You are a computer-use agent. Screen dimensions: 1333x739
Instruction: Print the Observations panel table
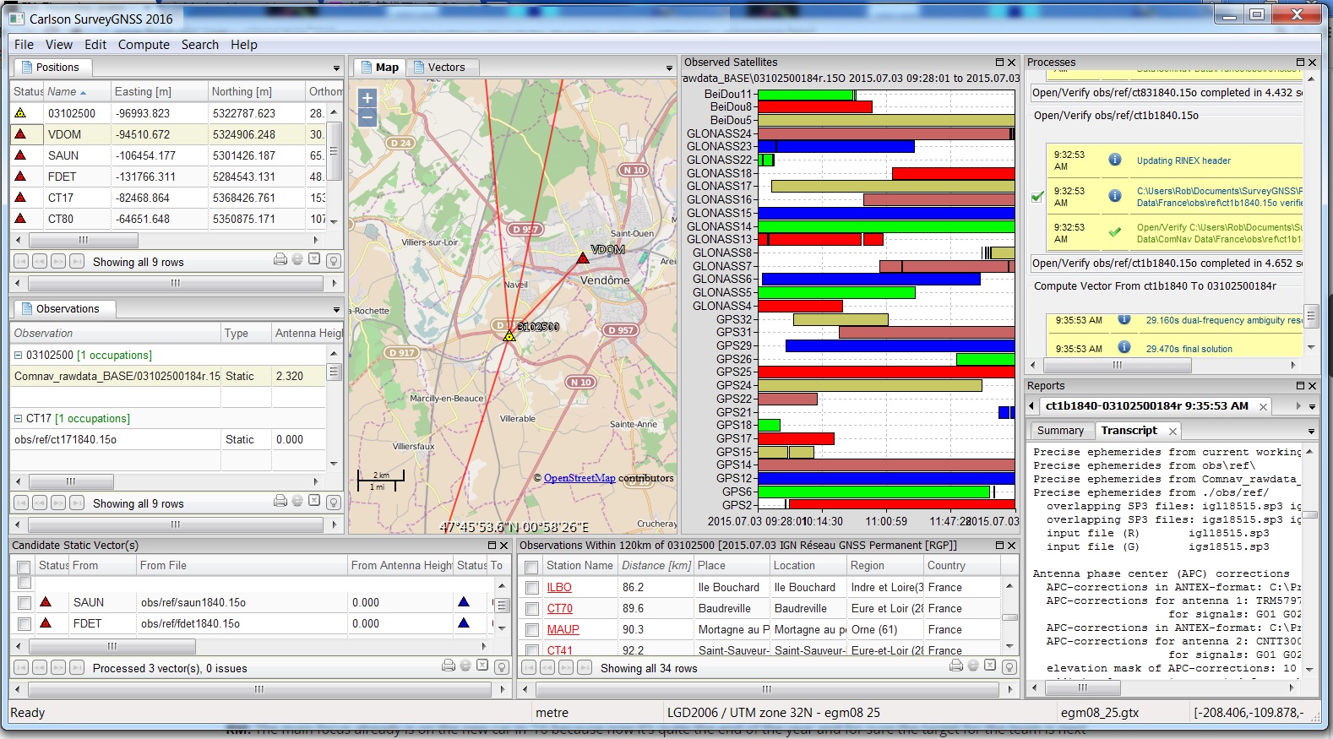[280, 501]
